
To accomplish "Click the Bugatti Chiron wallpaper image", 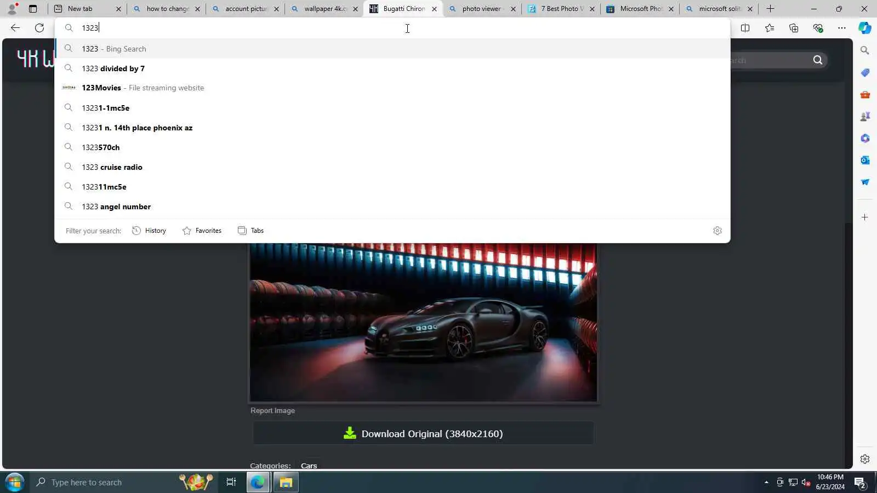I will (423, 322).
